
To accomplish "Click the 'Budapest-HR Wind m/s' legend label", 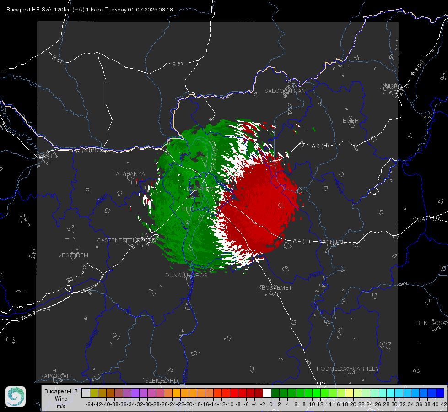I will pos(61,398).
